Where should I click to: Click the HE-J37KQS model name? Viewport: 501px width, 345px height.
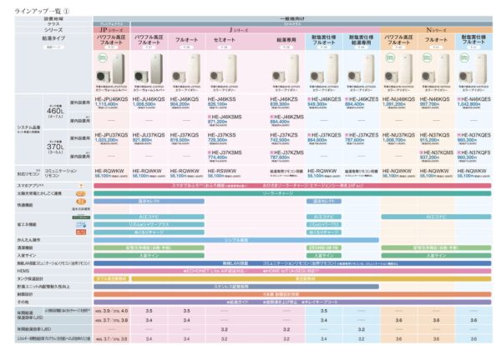pos(185,135)
